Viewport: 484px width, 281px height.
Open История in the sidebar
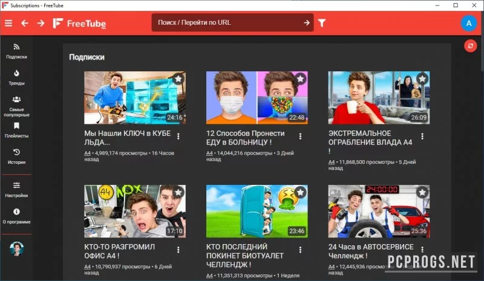coord(16,157)
